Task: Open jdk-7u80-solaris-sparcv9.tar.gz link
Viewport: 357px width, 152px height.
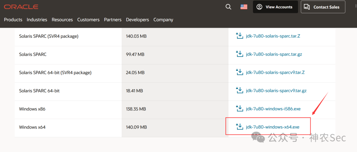Action: pos(276,91)
